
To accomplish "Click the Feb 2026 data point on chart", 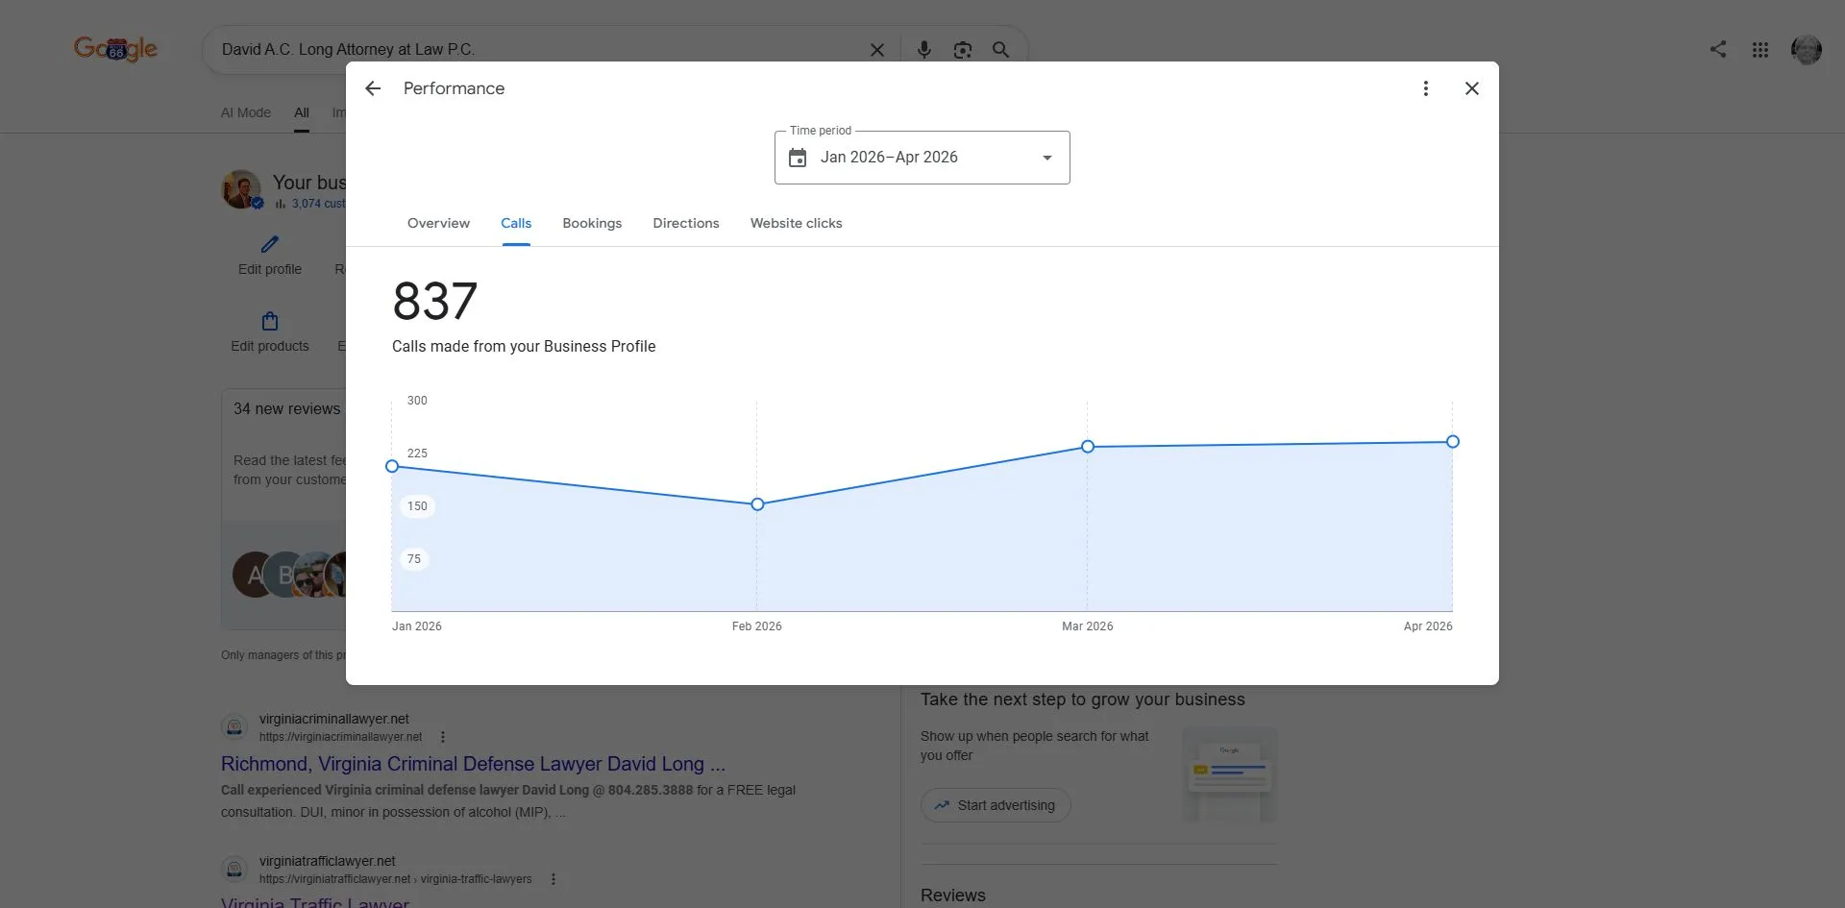I will (757, 504).
